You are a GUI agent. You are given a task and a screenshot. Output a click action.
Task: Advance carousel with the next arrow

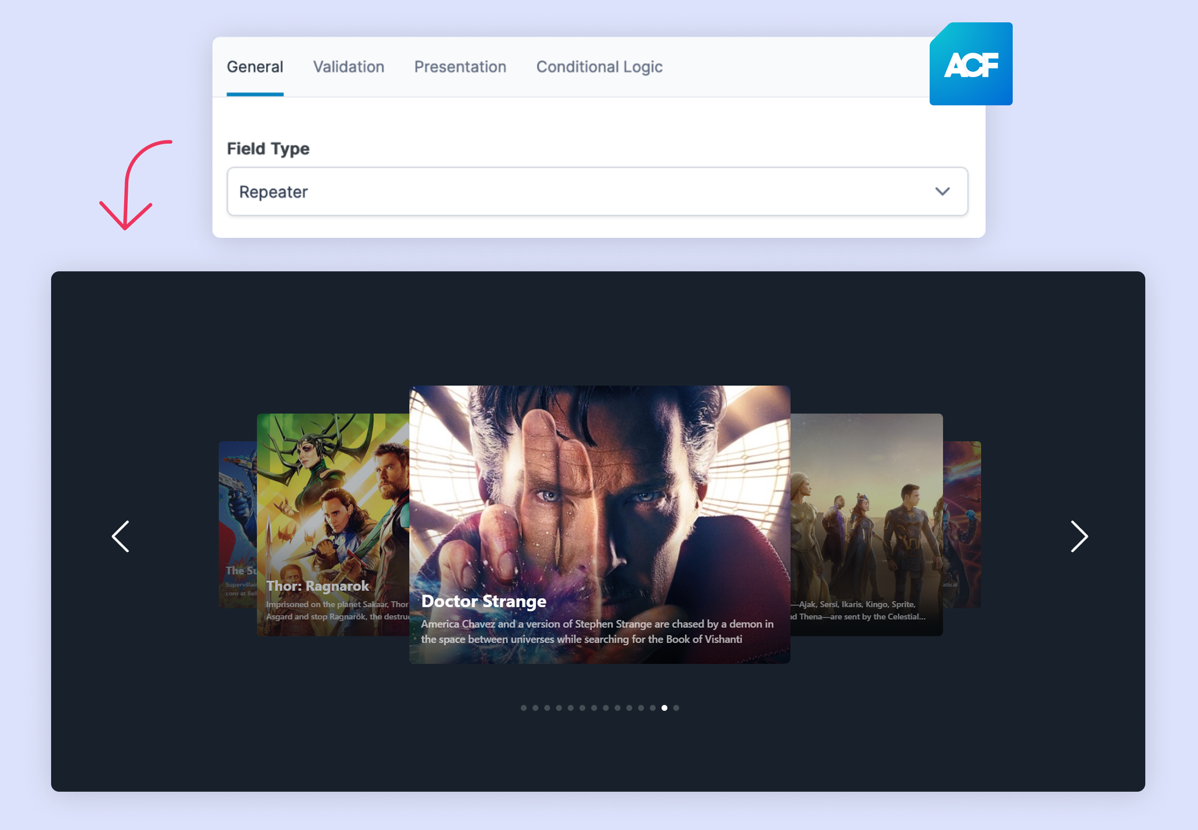coord(1079,536)
